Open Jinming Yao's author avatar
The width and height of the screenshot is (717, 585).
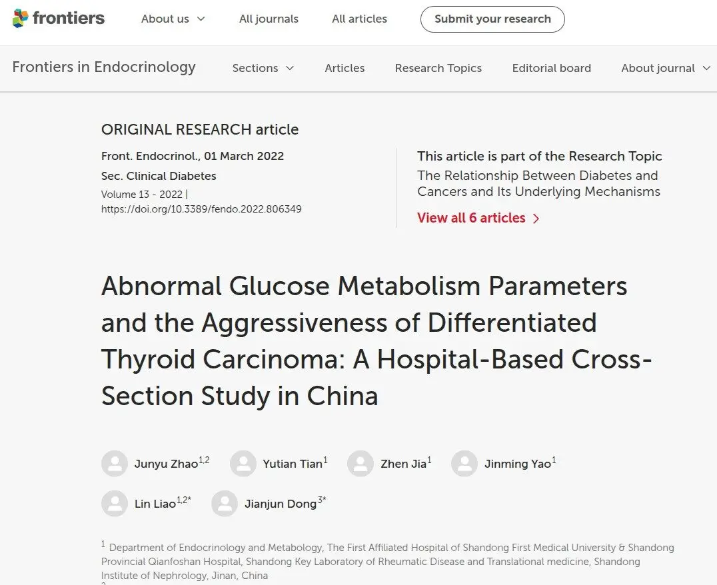click(464, 463)
